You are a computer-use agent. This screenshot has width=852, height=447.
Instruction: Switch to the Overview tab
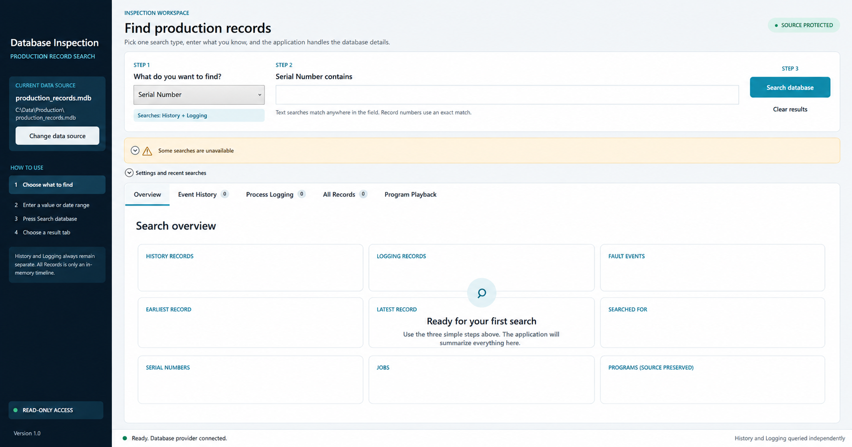click(x=147, y=195)
